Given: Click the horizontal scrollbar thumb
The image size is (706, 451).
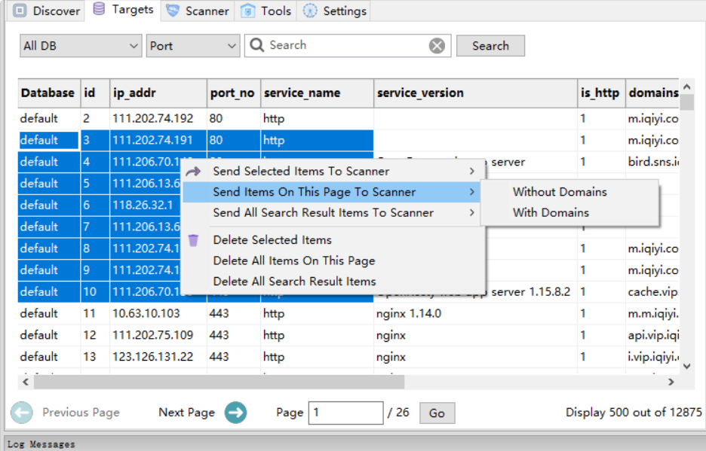Looking at the screenshot, I should [219, 382].
